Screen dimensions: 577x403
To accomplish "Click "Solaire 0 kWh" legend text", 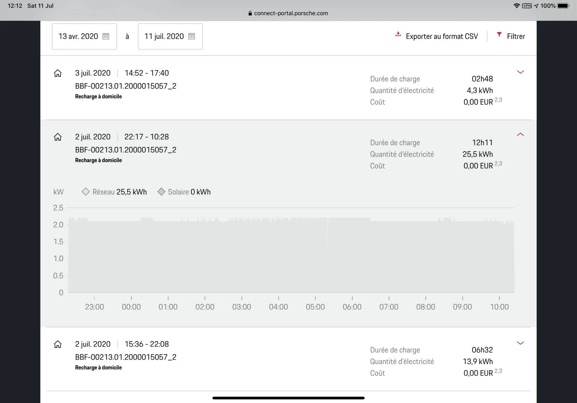I will pyautogui.click(x=189, y=192).
